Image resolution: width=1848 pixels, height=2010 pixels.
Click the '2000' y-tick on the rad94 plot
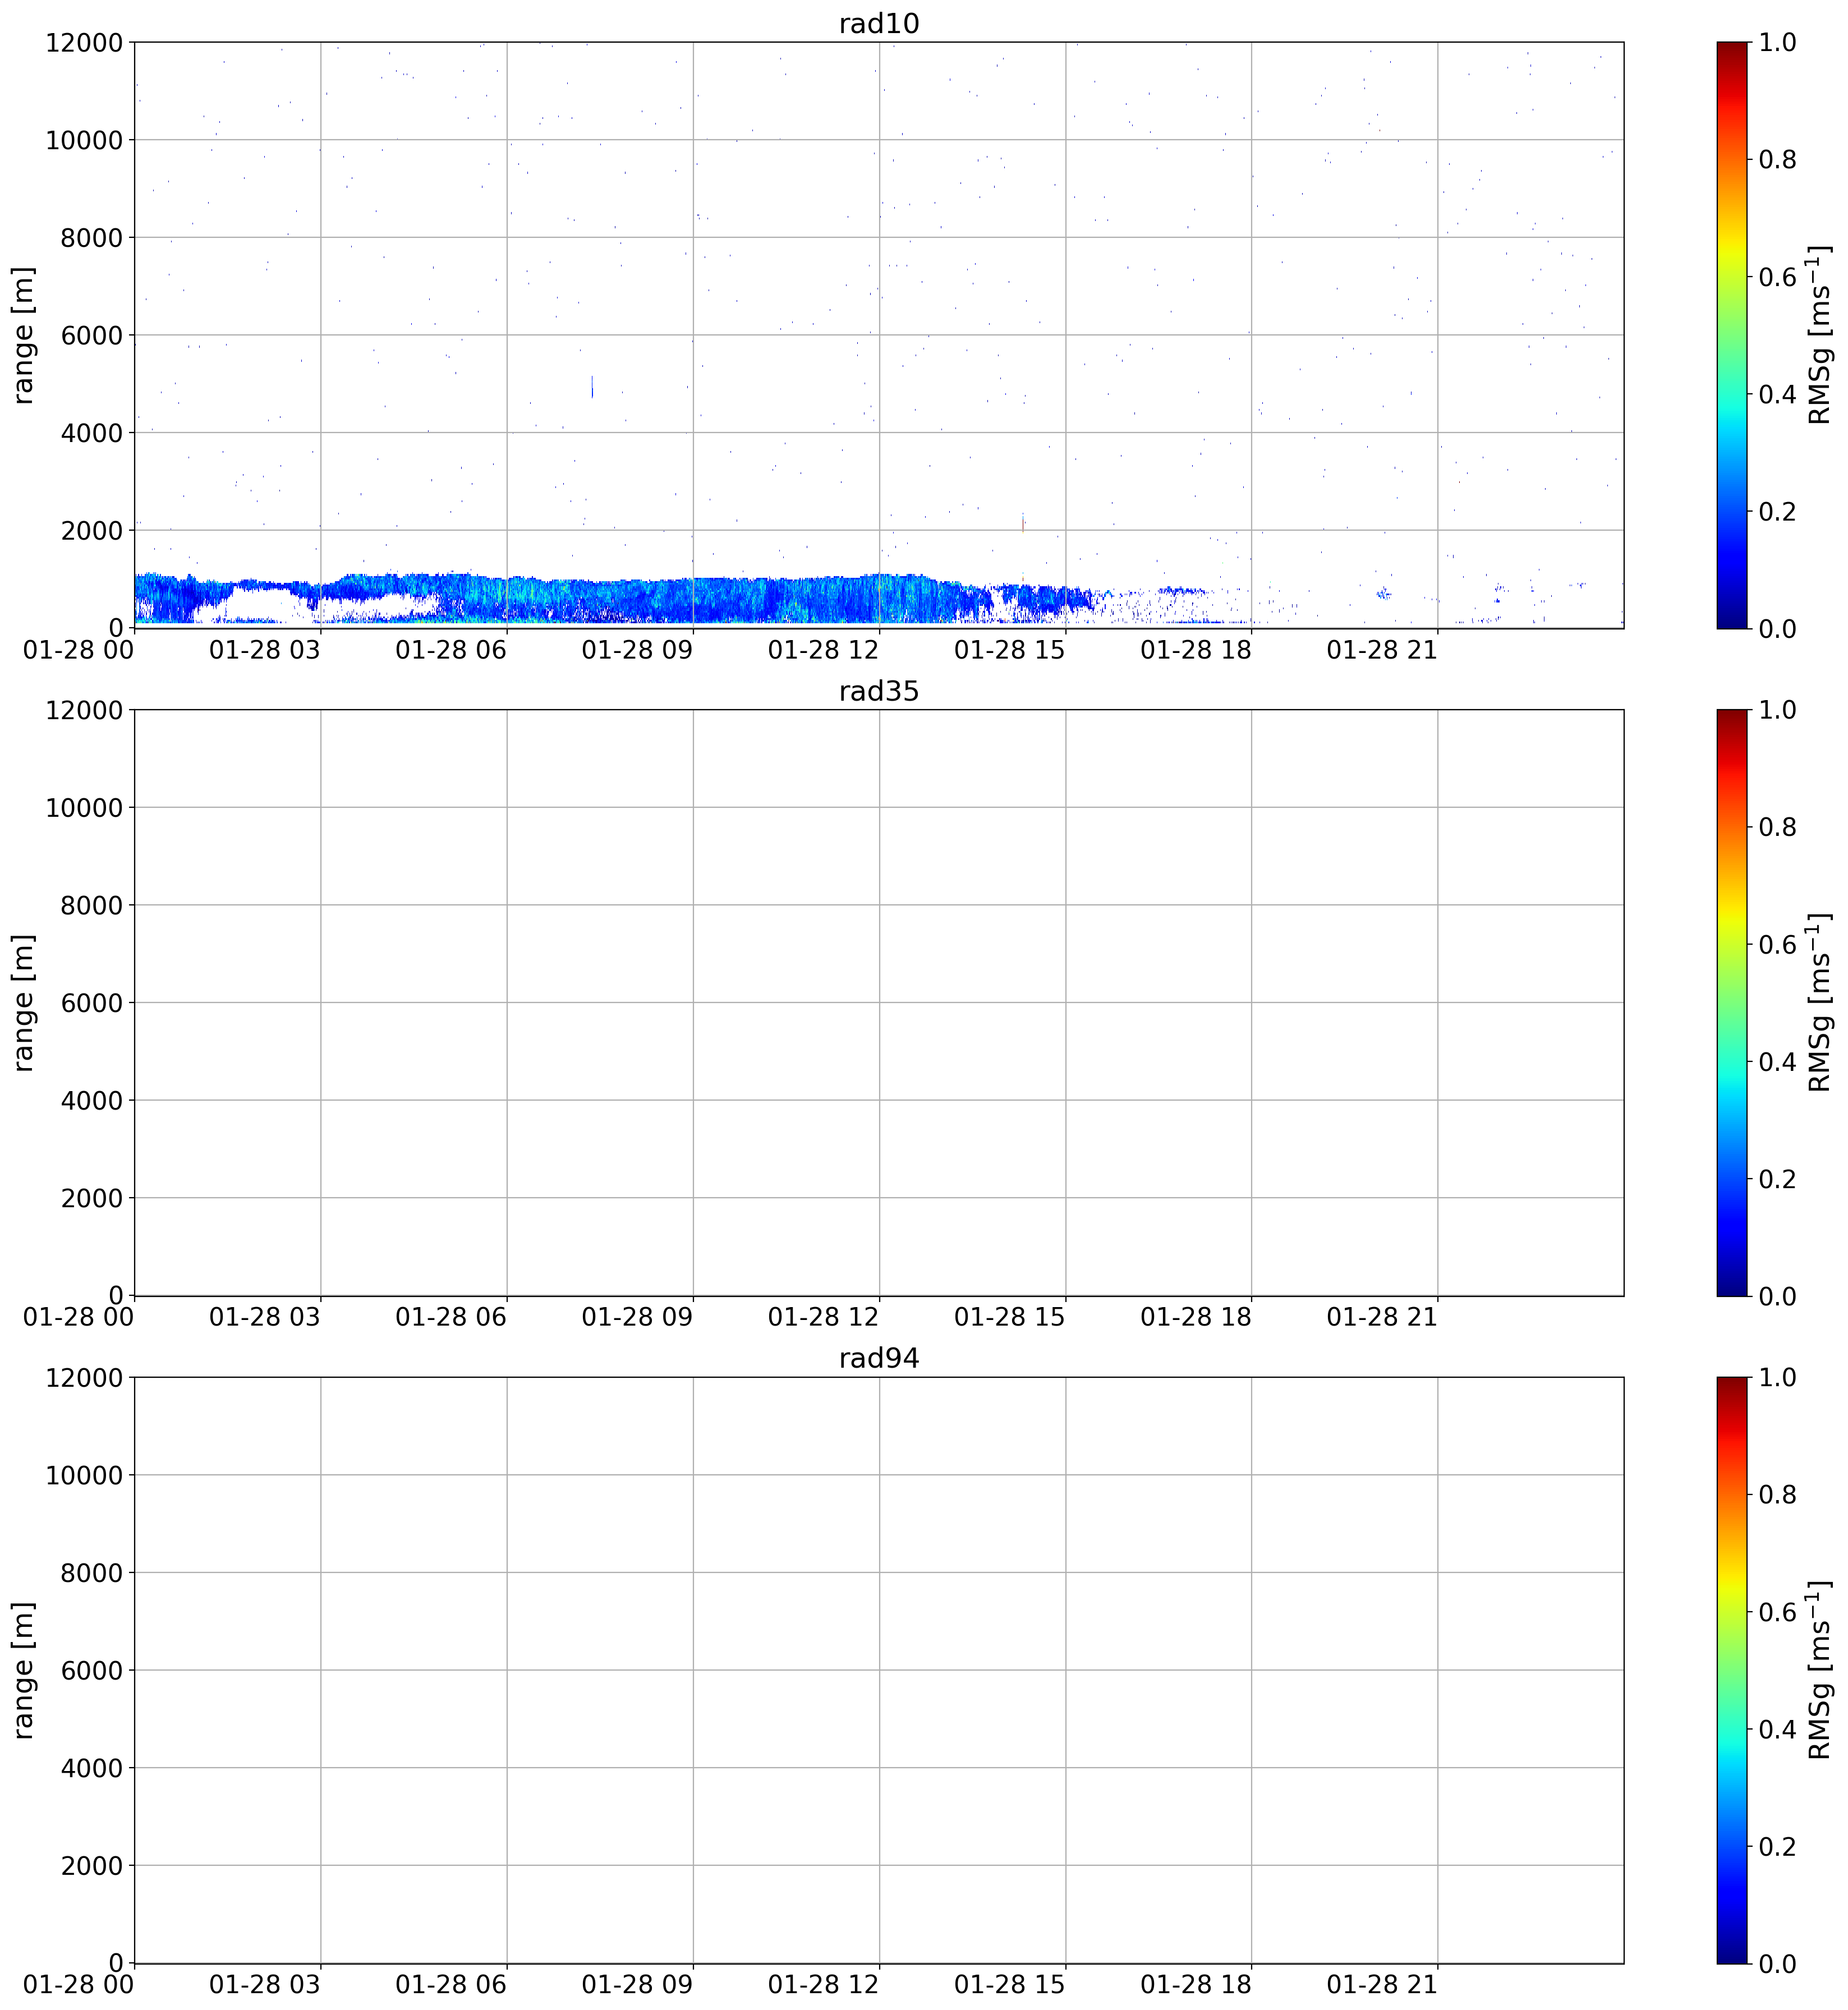(91, 1865)
